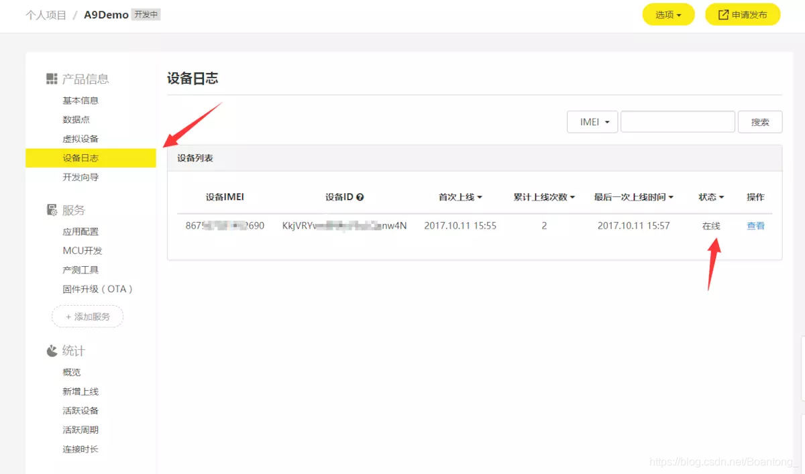This screenshot has height=474, width=805.
Task: Click the 服务 section icon
Action: click(x=52, y=210)
